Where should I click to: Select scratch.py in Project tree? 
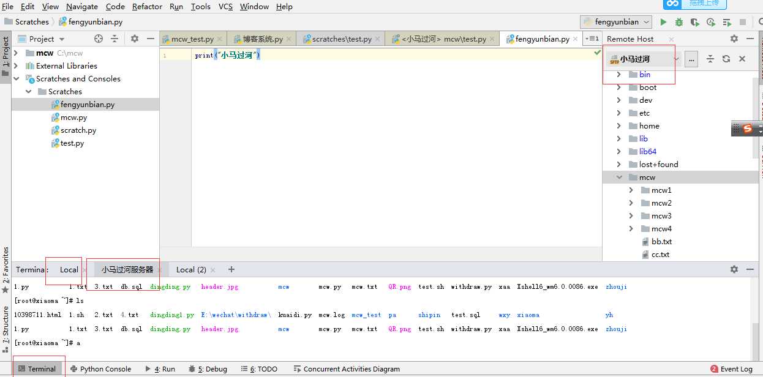coord(78,130)
